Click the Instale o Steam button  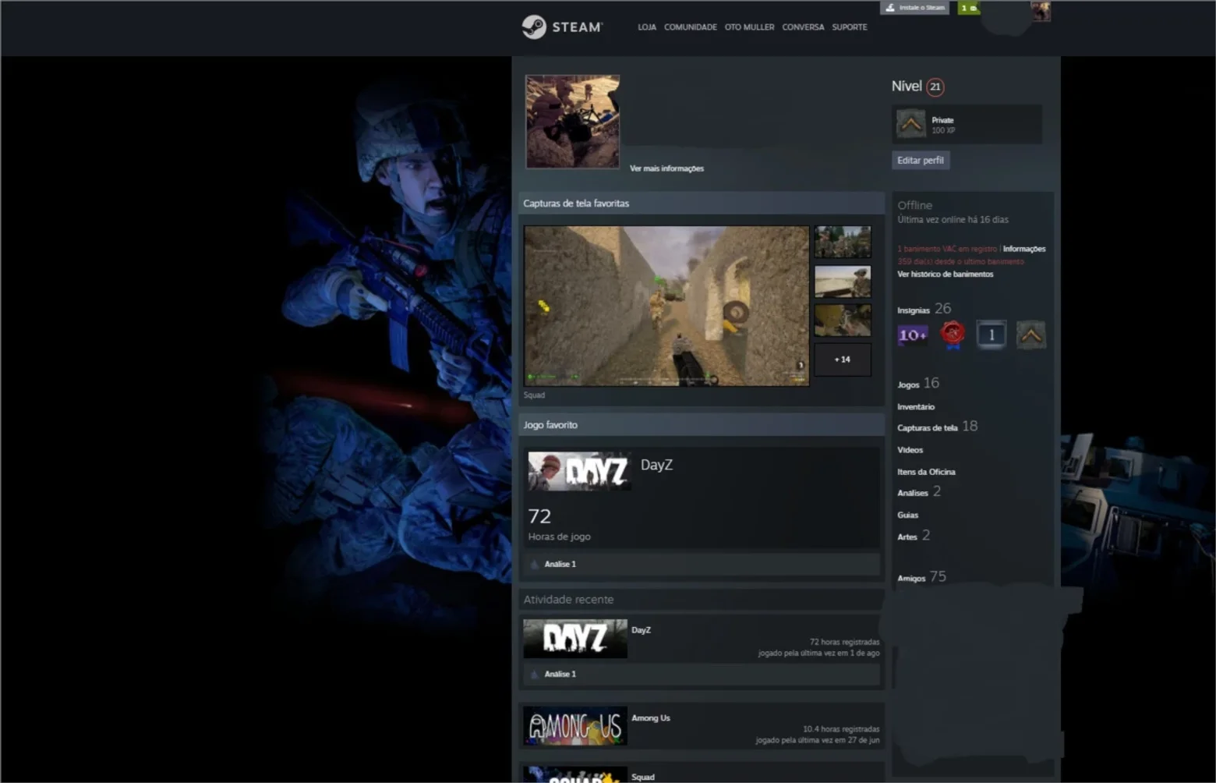pyautogui.click(x=914, y=8)
